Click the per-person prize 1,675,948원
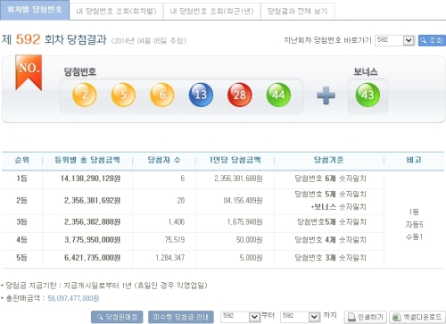 point(244,222)
